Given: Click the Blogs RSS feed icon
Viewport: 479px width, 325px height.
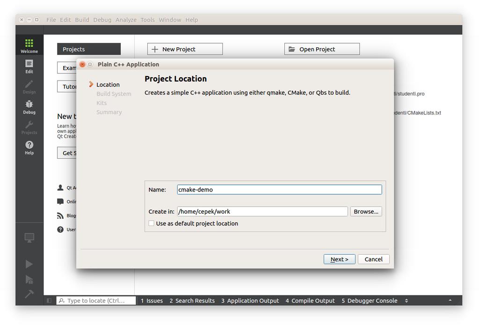Looking at the screenshot, I should tap(60, 215).
